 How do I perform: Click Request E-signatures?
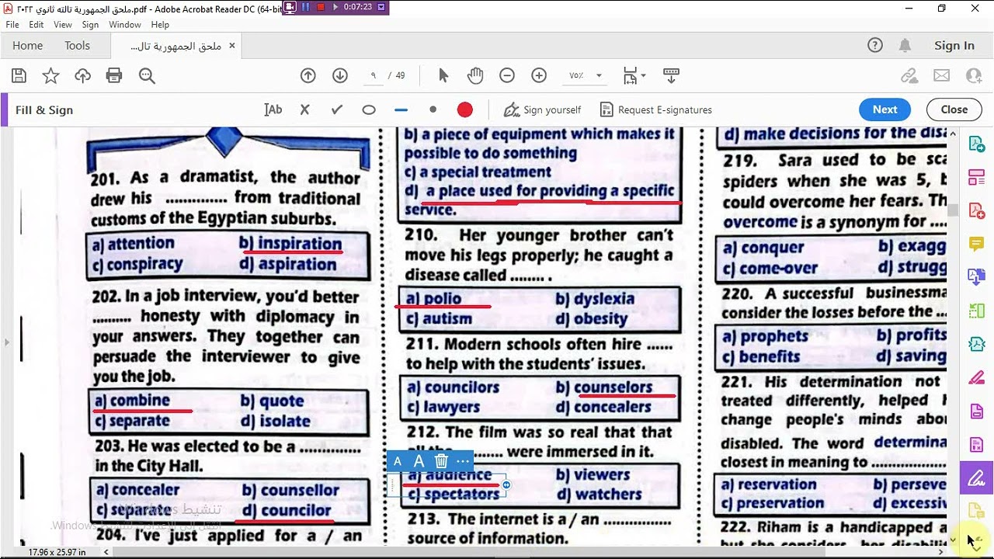click(655, 109)
